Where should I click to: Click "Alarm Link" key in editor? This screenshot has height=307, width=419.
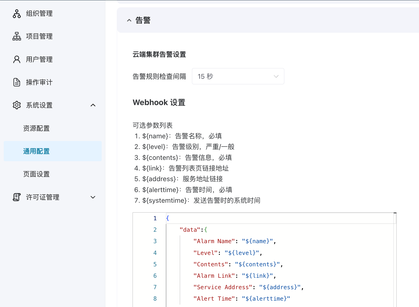pyautogui.click(x=214, y=276)
